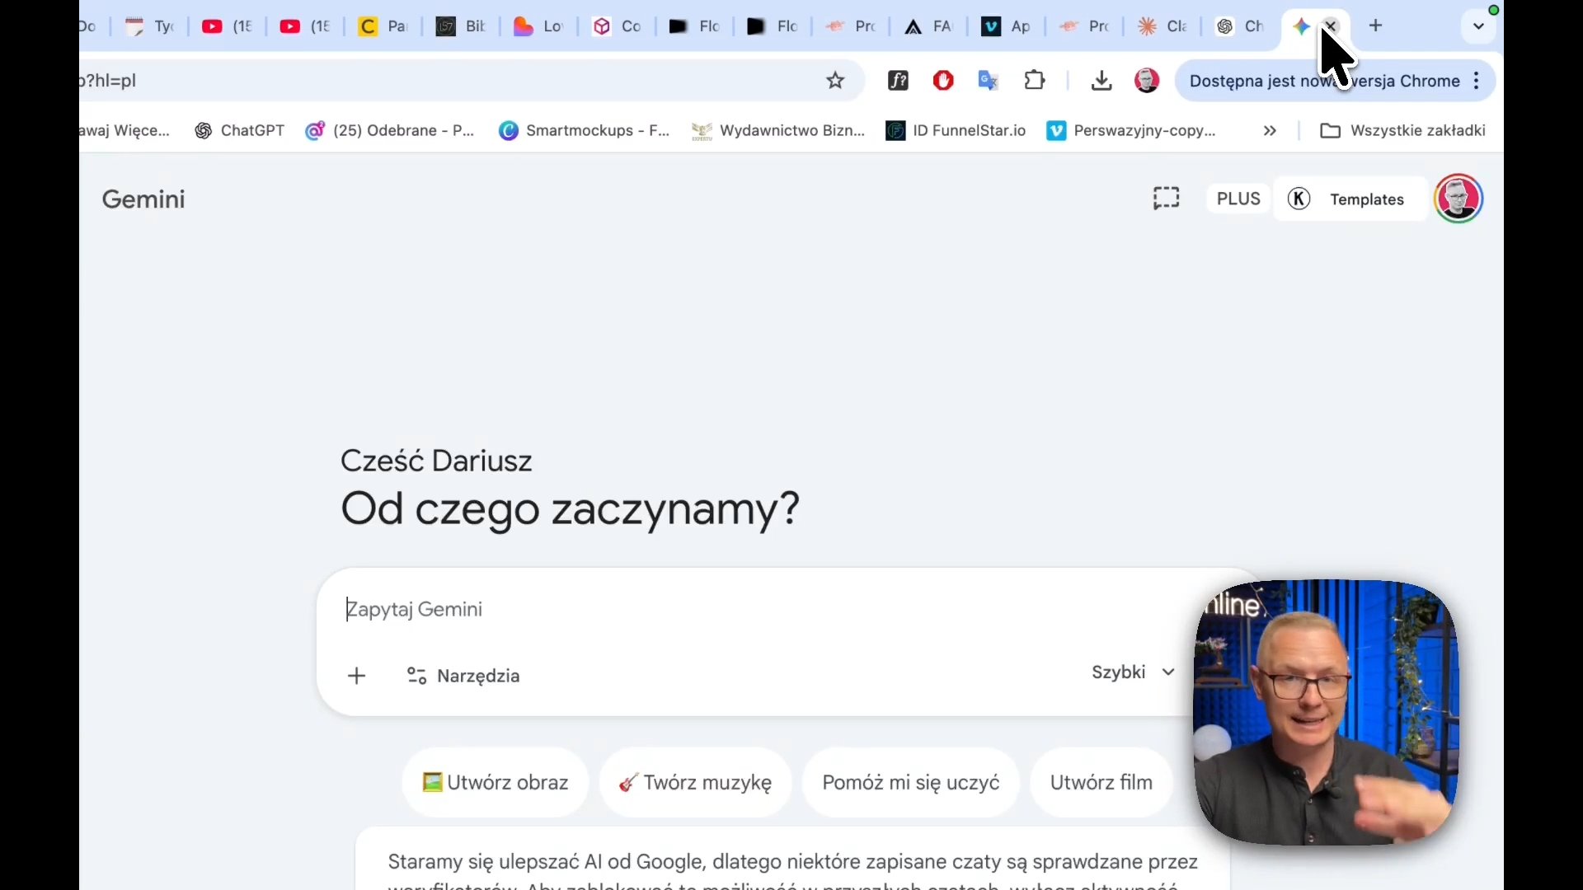Switch to the Ch (ChatGPT) tab
Image resolution: width=1583 pixels, height=890 pixels.
tap(1241, 26)
